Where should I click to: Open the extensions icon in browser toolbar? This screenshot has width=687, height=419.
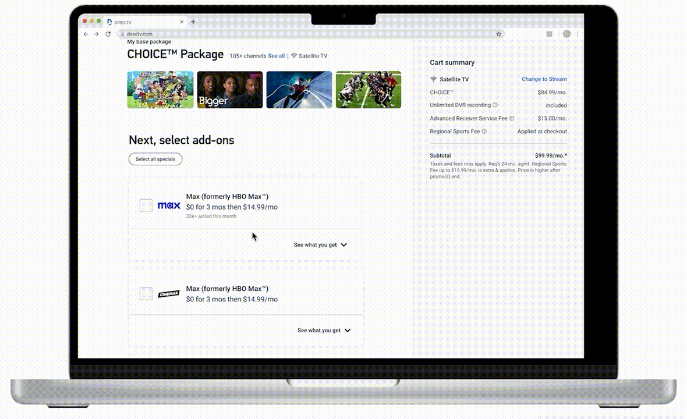coord(549,34)
